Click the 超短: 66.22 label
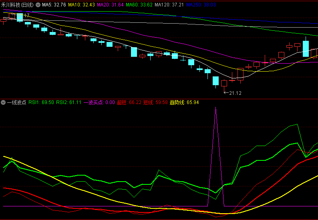This screenshot has width=318, height=220. [129, 102]
